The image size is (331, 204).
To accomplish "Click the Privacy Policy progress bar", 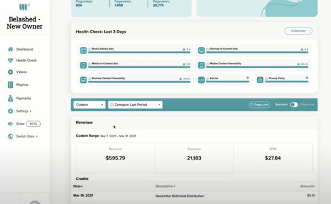I will (x=287, y=82).
